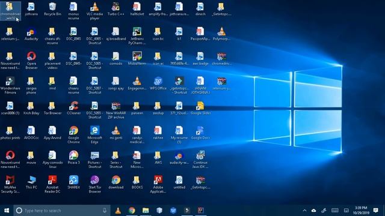Select the Google Chrome desktop shortcut
The image size is (385, 216).
click(73, 135)
